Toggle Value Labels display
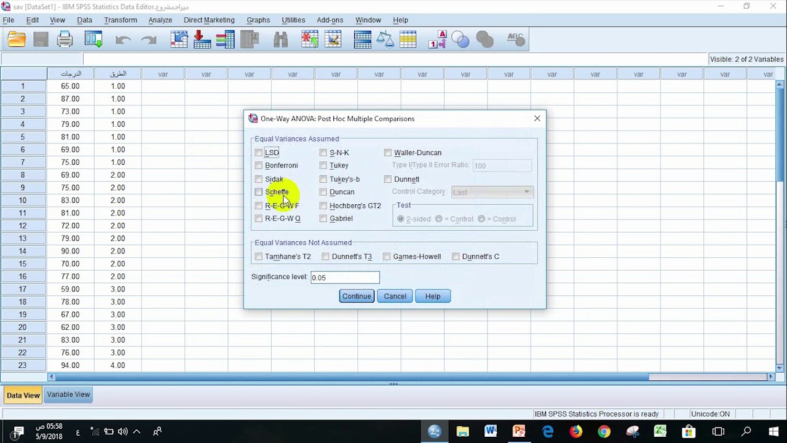787x443 pixels. (437, 40)
